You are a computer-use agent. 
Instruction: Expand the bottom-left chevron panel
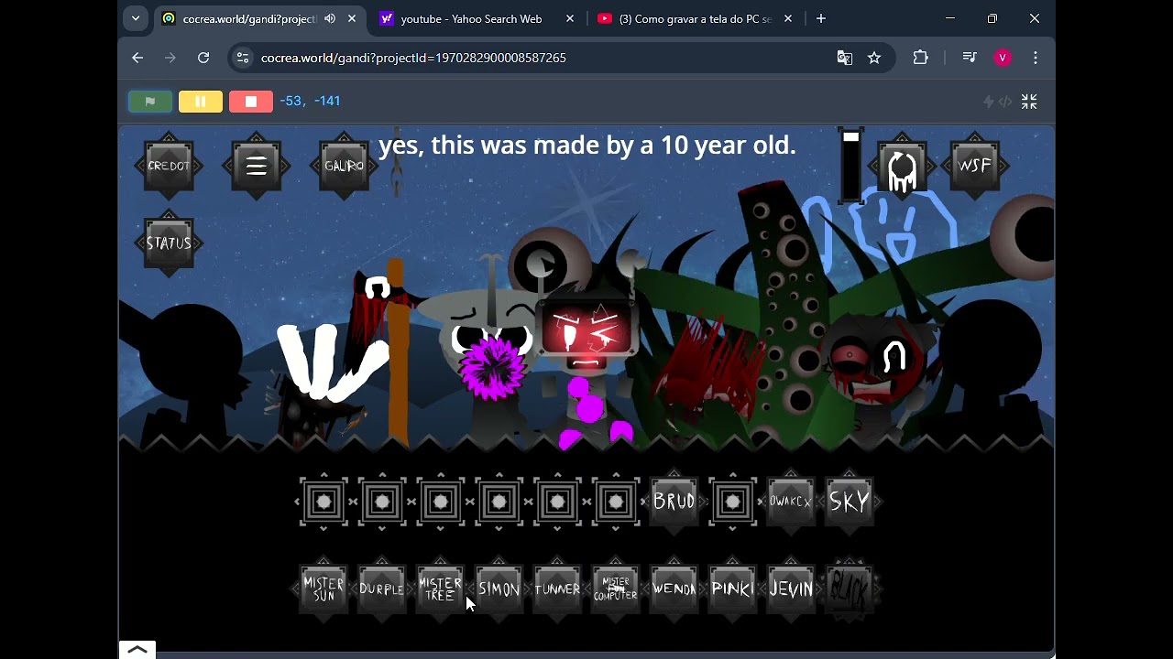coord(137,650)
